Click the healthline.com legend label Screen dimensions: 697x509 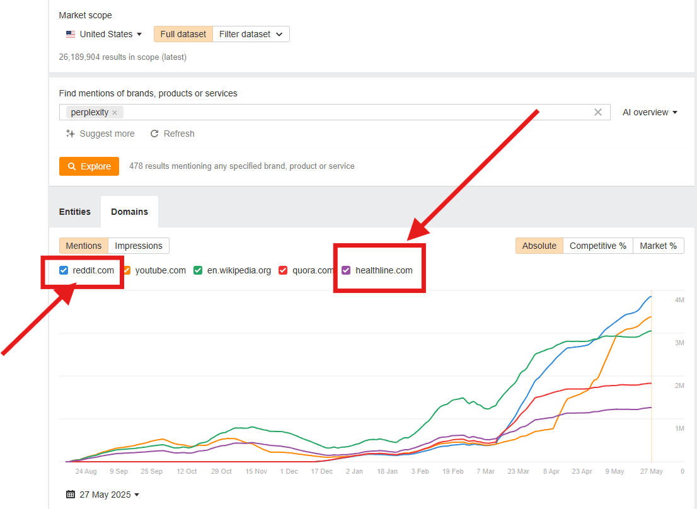(x=384, y=270)
